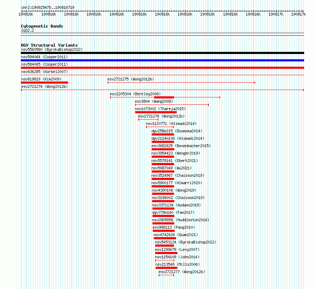
Task: Open the nsv4390108 (Wong2019) label
Action: pyautogui.click(x=174, y=190)
